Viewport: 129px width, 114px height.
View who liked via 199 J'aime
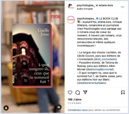coord(75,99)
